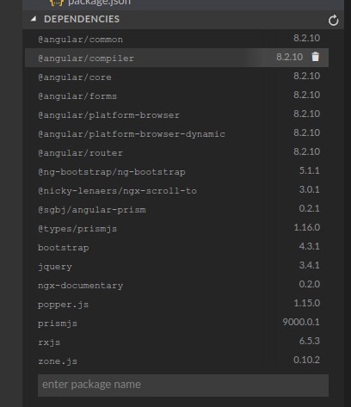The height and width of the screenshot is (407, 351).
Task: Select the @angular/platform-browser-dynamic package
Action: (x=176, y=133)
